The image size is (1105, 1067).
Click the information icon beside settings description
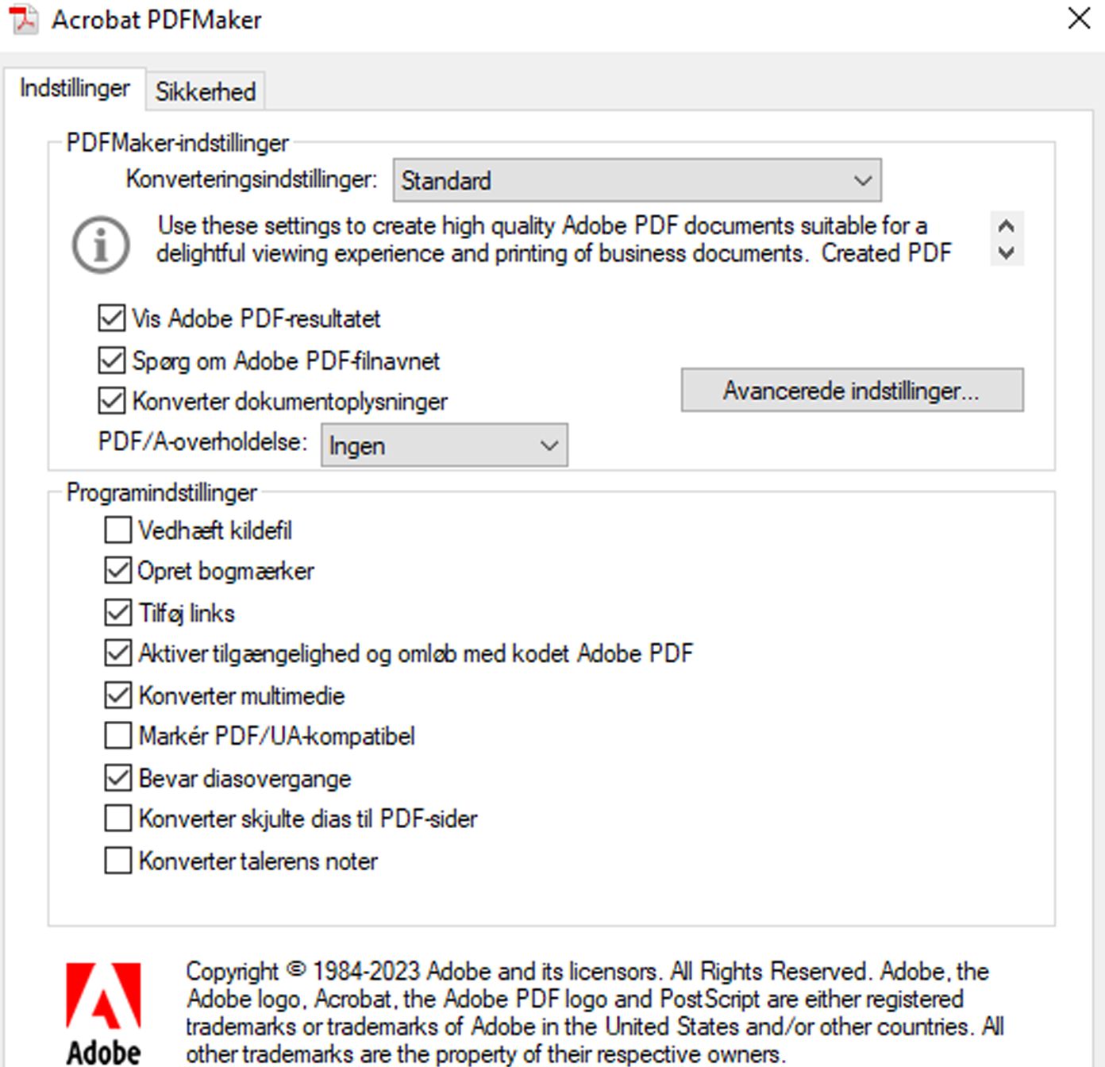pos(101,245)
